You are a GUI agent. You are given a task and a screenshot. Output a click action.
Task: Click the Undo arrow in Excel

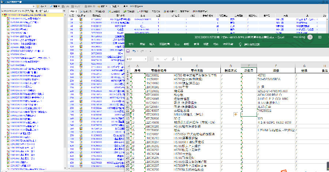point(134,51)
